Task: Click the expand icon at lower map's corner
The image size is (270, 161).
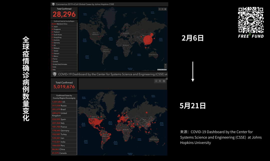Action: click(x=167, y=79)
